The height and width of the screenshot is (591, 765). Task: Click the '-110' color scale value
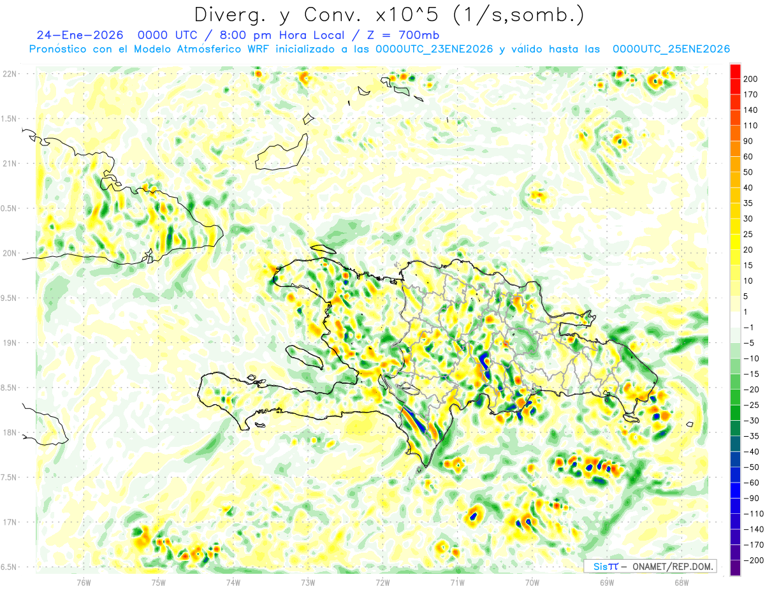tap(753, 514)
